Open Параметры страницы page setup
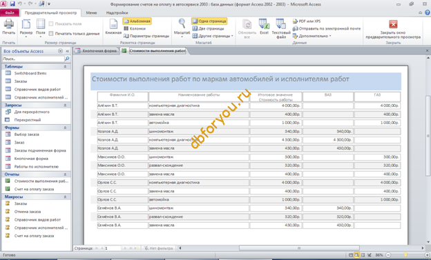This screenshot has height=260, width=431. [x=146, y=36]
